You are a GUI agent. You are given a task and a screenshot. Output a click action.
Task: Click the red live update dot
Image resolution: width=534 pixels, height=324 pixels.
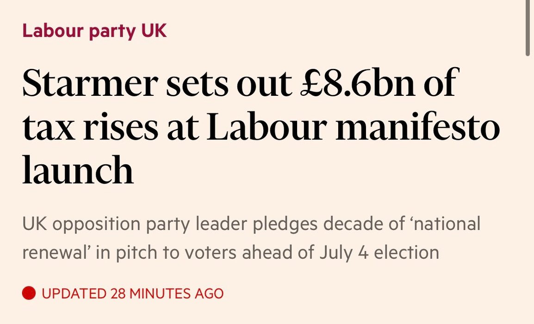pyautogui.click(x=29, y=293)
